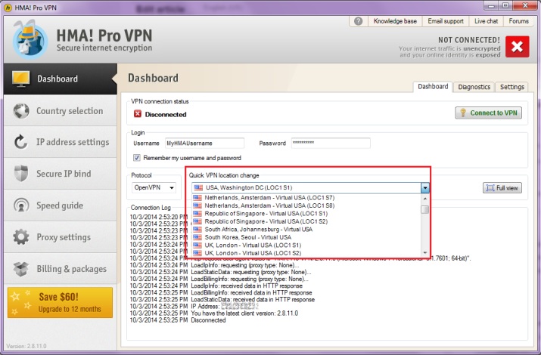Click the monitor icon beside Dashboard
541x355 pixels.
click(x=21, y=79)
